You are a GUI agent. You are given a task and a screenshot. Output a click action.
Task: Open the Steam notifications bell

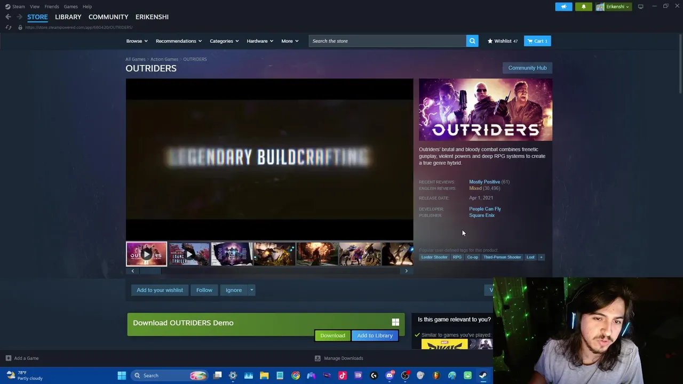click(583, 6)
